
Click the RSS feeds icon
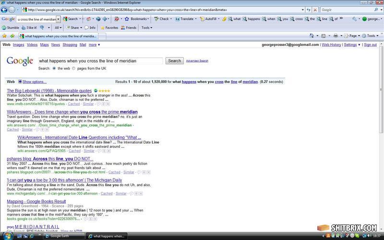click(x=324, y=36)
